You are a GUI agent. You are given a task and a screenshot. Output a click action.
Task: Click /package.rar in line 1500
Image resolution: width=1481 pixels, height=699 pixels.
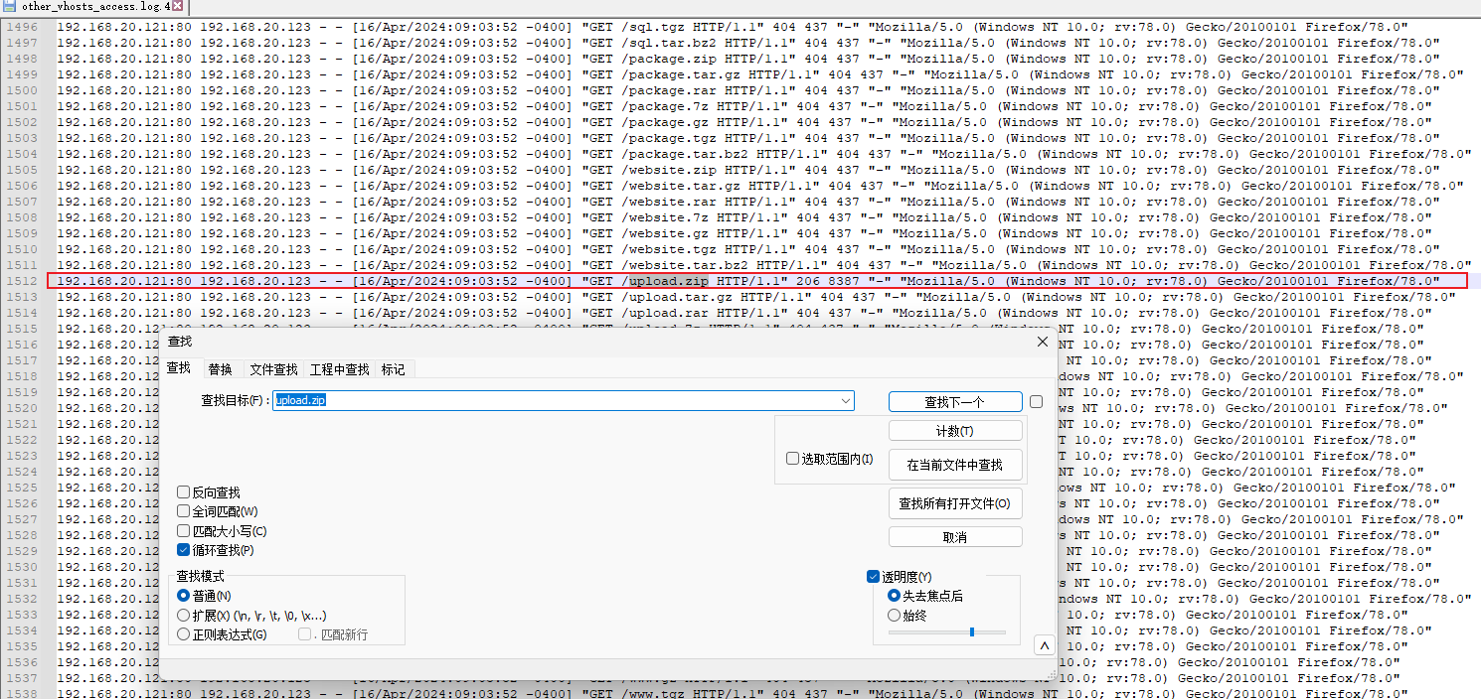tap(669, 90)
